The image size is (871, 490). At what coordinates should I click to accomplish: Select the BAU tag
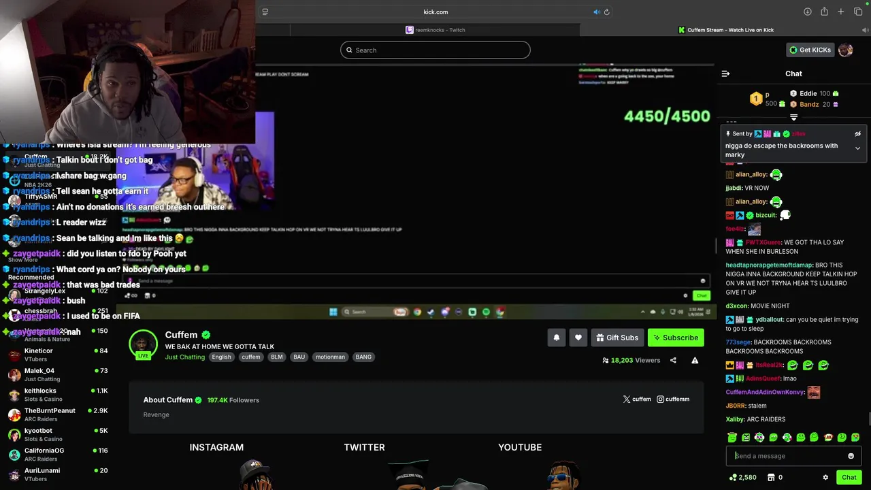[299, 357]
